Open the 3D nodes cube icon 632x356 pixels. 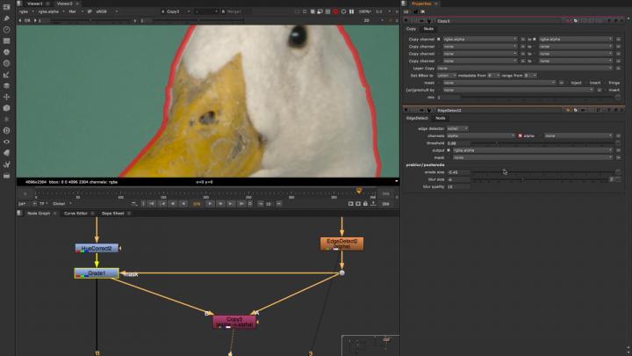6,108
